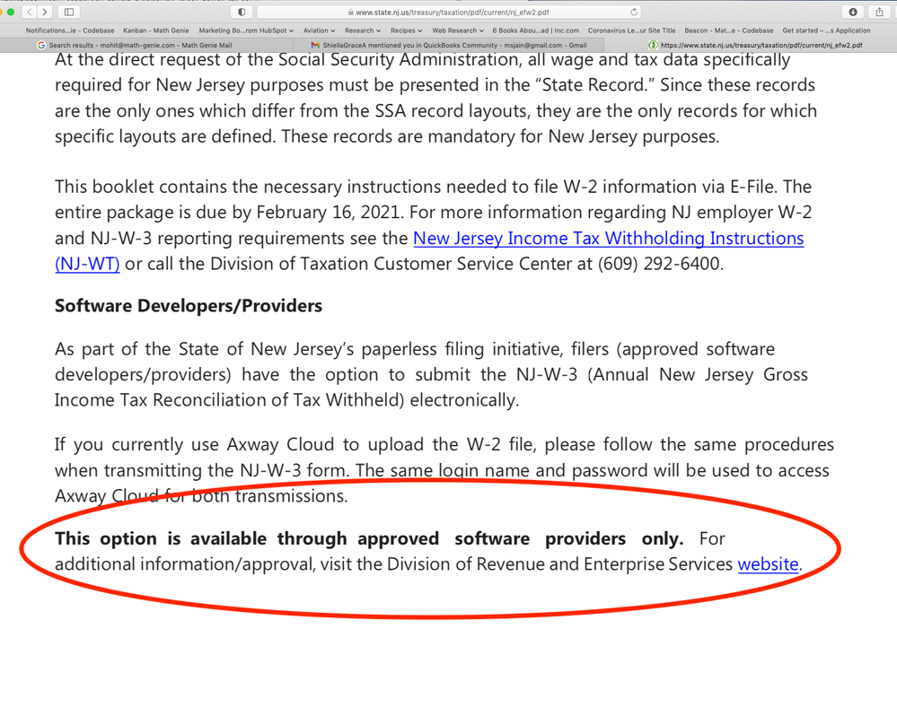
Task: Click the words 'Axway Cloud' in the upload paragraph
Action: pos(280,444)
